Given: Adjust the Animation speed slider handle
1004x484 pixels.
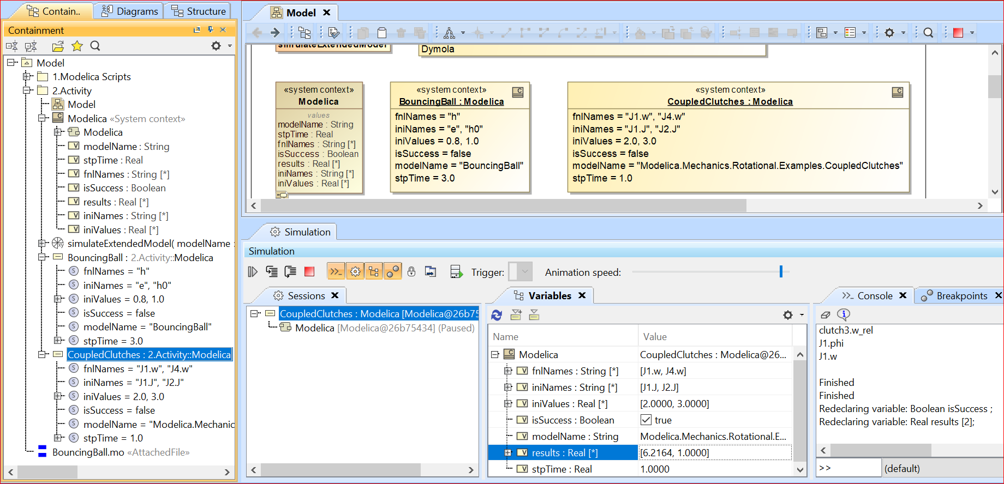Looking at the screenshot, I should [x=781, y=271].
